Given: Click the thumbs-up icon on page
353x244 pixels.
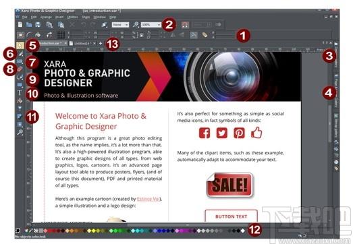Looking at the screenshot, I should (x=256, y=133).
